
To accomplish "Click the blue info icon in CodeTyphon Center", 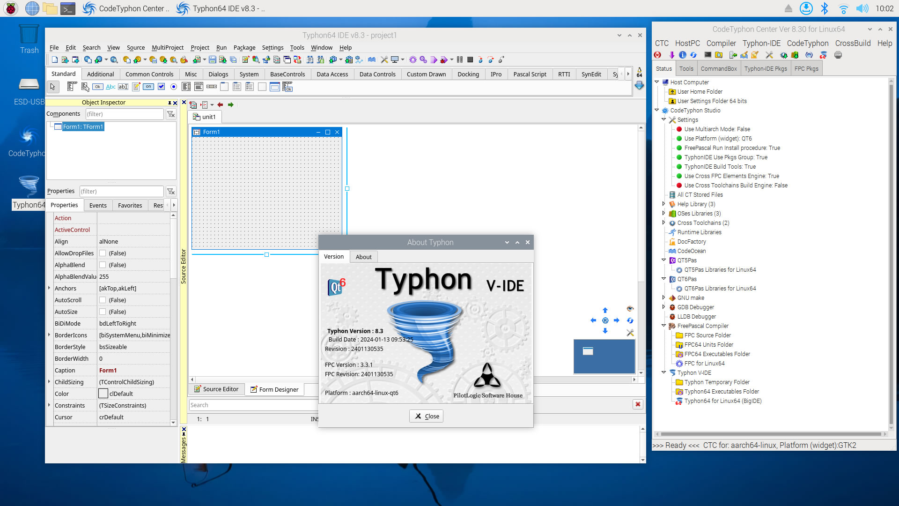I will (683, 55).
